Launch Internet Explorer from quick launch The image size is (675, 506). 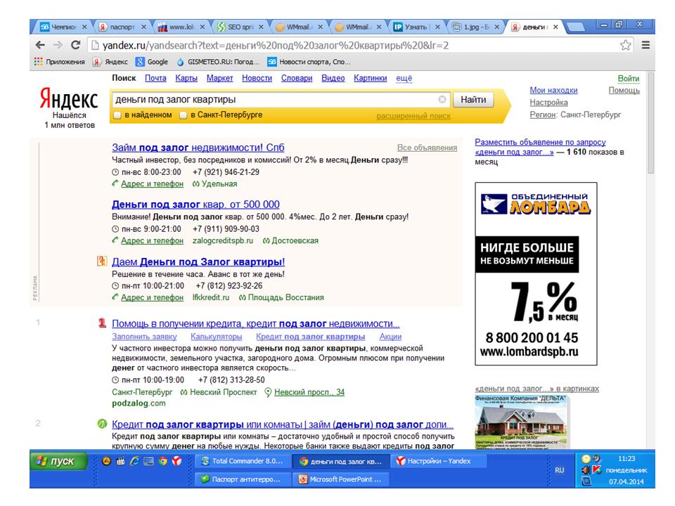(135, 461)
